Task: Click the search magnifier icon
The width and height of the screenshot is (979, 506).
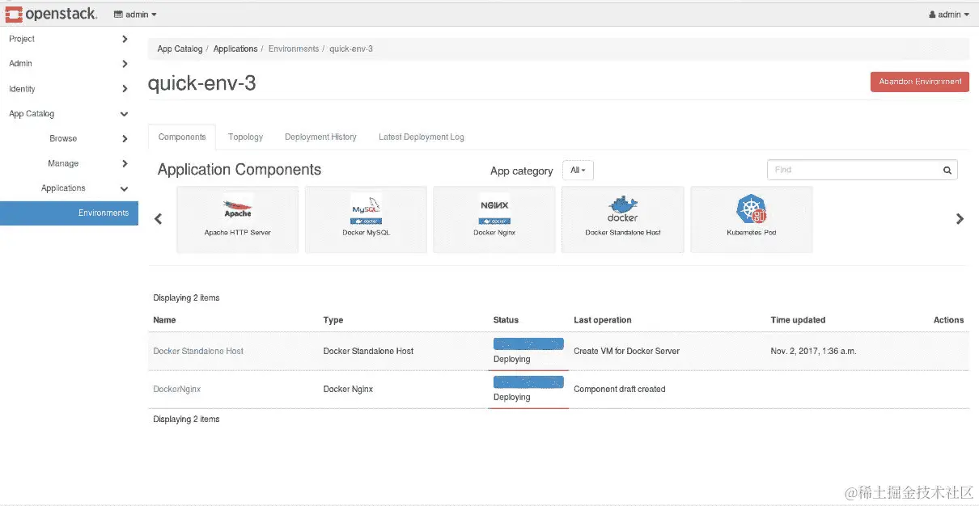Action: point(947,171)
